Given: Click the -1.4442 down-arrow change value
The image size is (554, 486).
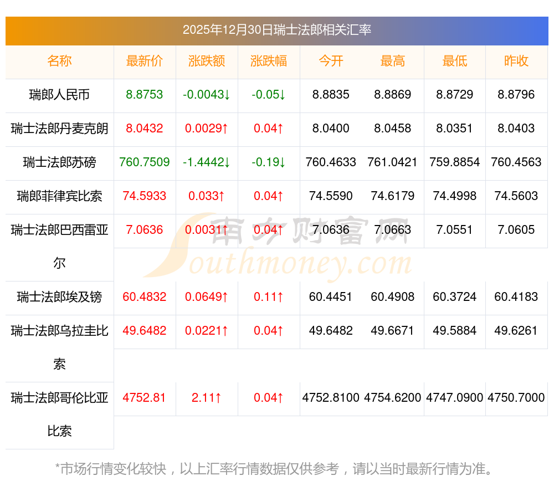Looking at the screenshot, I should [x=207, y=162].
